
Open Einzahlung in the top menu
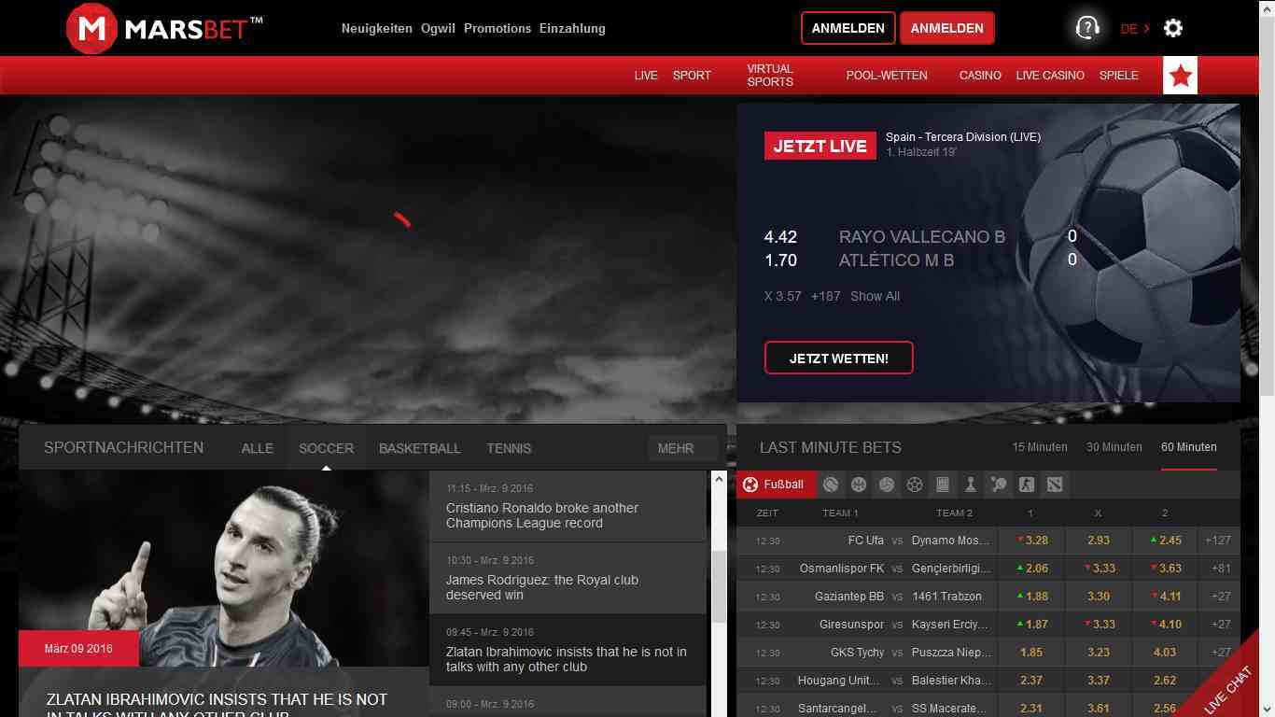pyautogui.click(x=572, y=28)
